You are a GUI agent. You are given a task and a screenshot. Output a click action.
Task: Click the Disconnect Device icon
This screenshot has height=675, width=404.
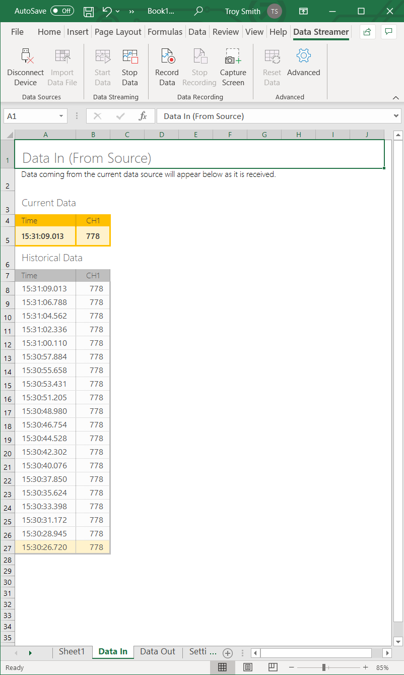(25, 56)
